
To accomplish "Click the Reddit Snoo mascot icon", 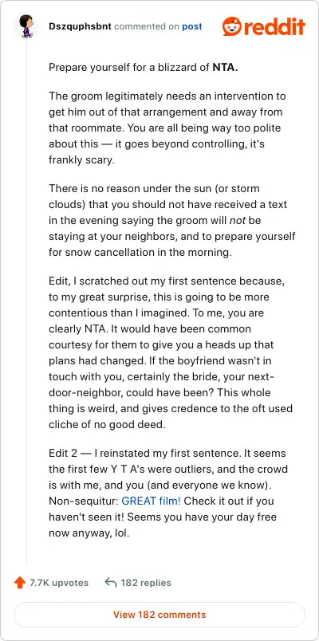I will pyautogui.click(x=231, y=26).
